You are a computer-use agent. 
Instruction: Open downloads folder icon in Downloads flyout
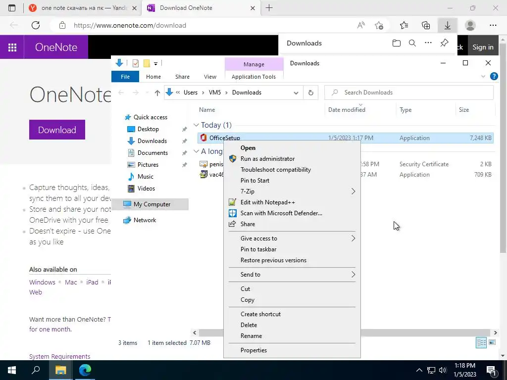tap(397, 43)
